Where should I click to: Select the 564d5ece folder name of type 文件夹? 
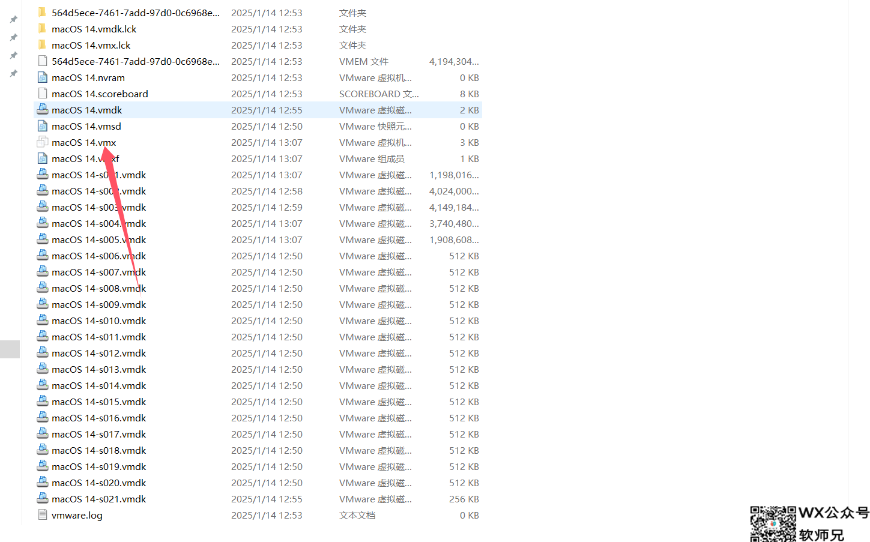136,13
